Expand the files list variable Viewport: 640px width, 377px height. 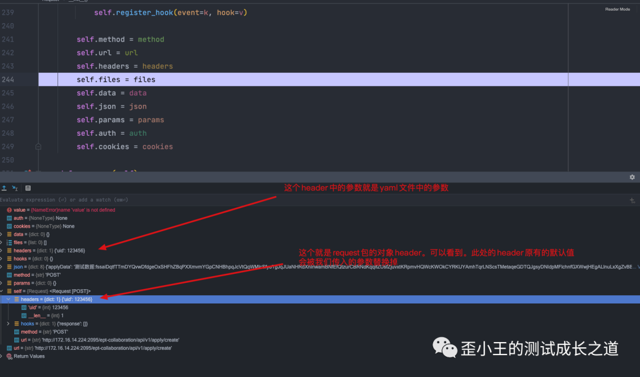coord(2,242)
